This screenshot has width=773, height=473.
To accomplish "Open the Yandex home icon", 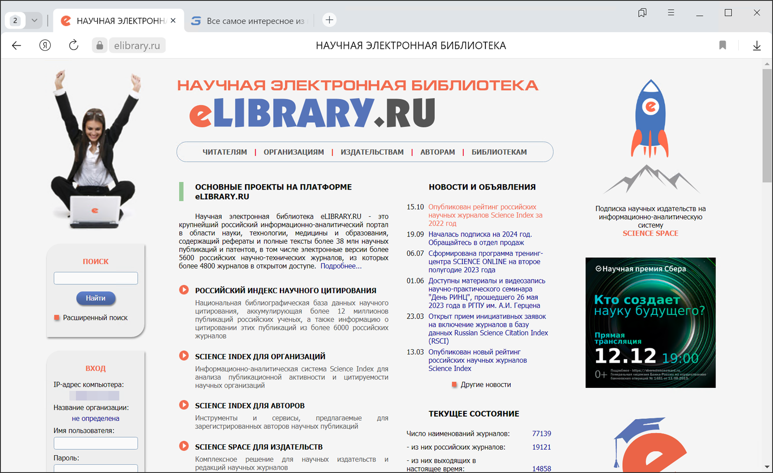I will pyautogui.click(x=45, y=45).
